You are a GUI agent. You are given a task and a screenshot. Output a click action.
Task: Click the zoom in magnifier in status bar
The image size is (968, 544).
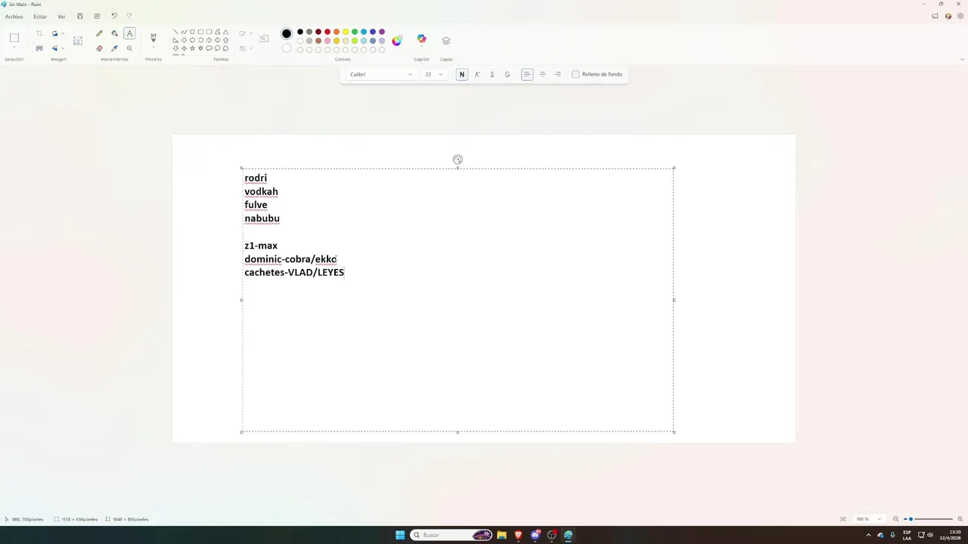point(960,519)
